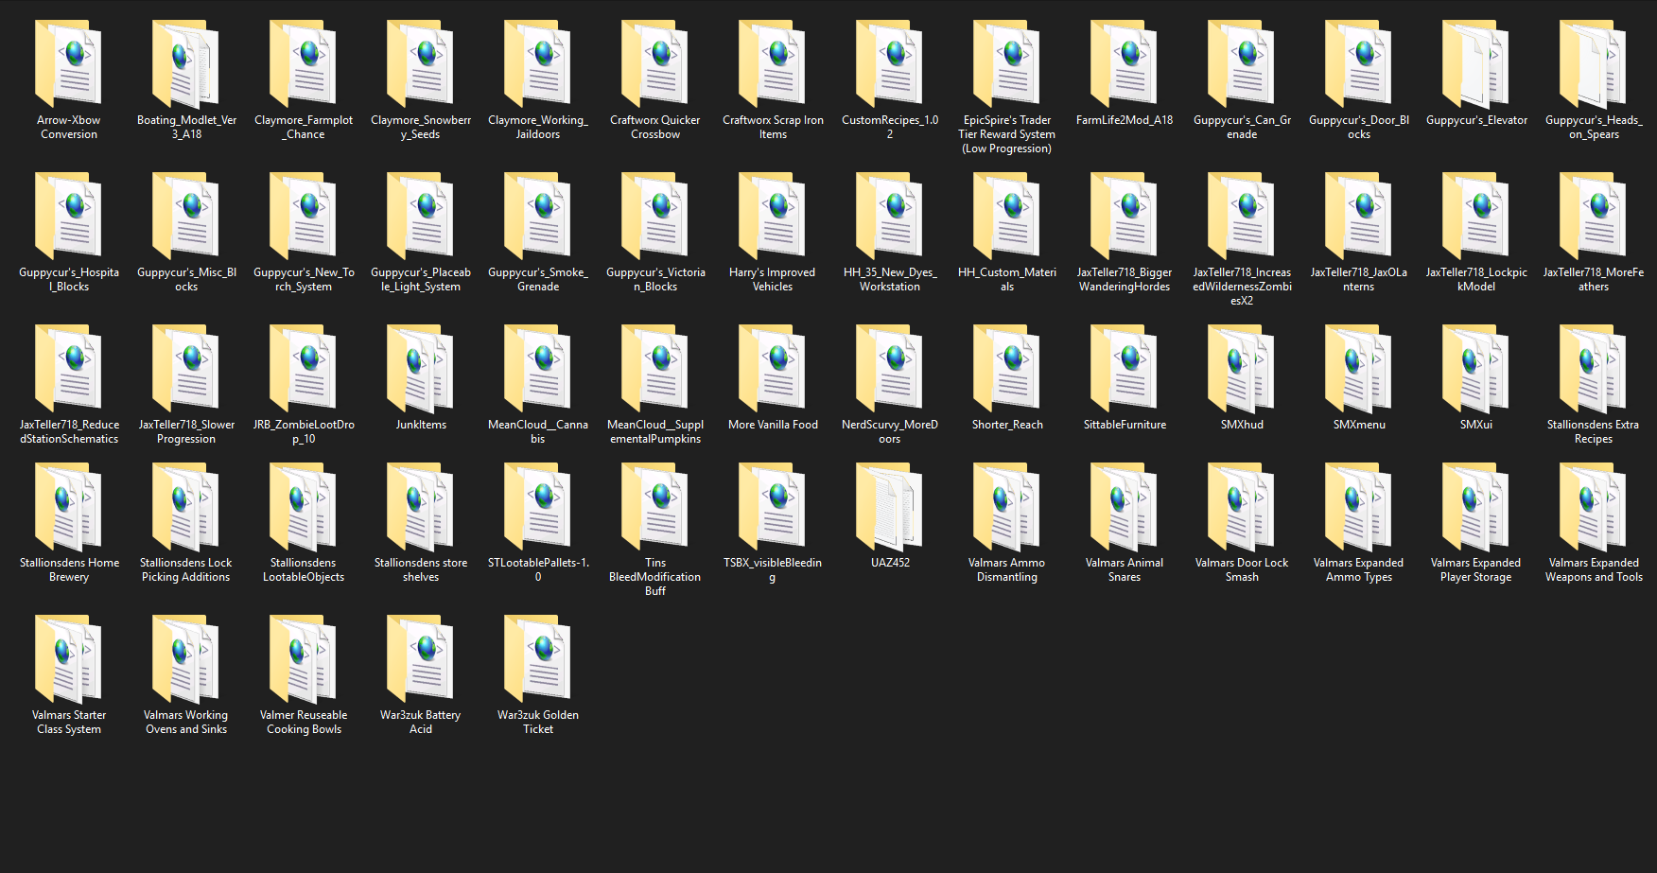Select the Guppycur's_Smoke_Grenade folder icon
Image resolution: width=1657 pixels, height=873 pixels.
click(538, 217)
